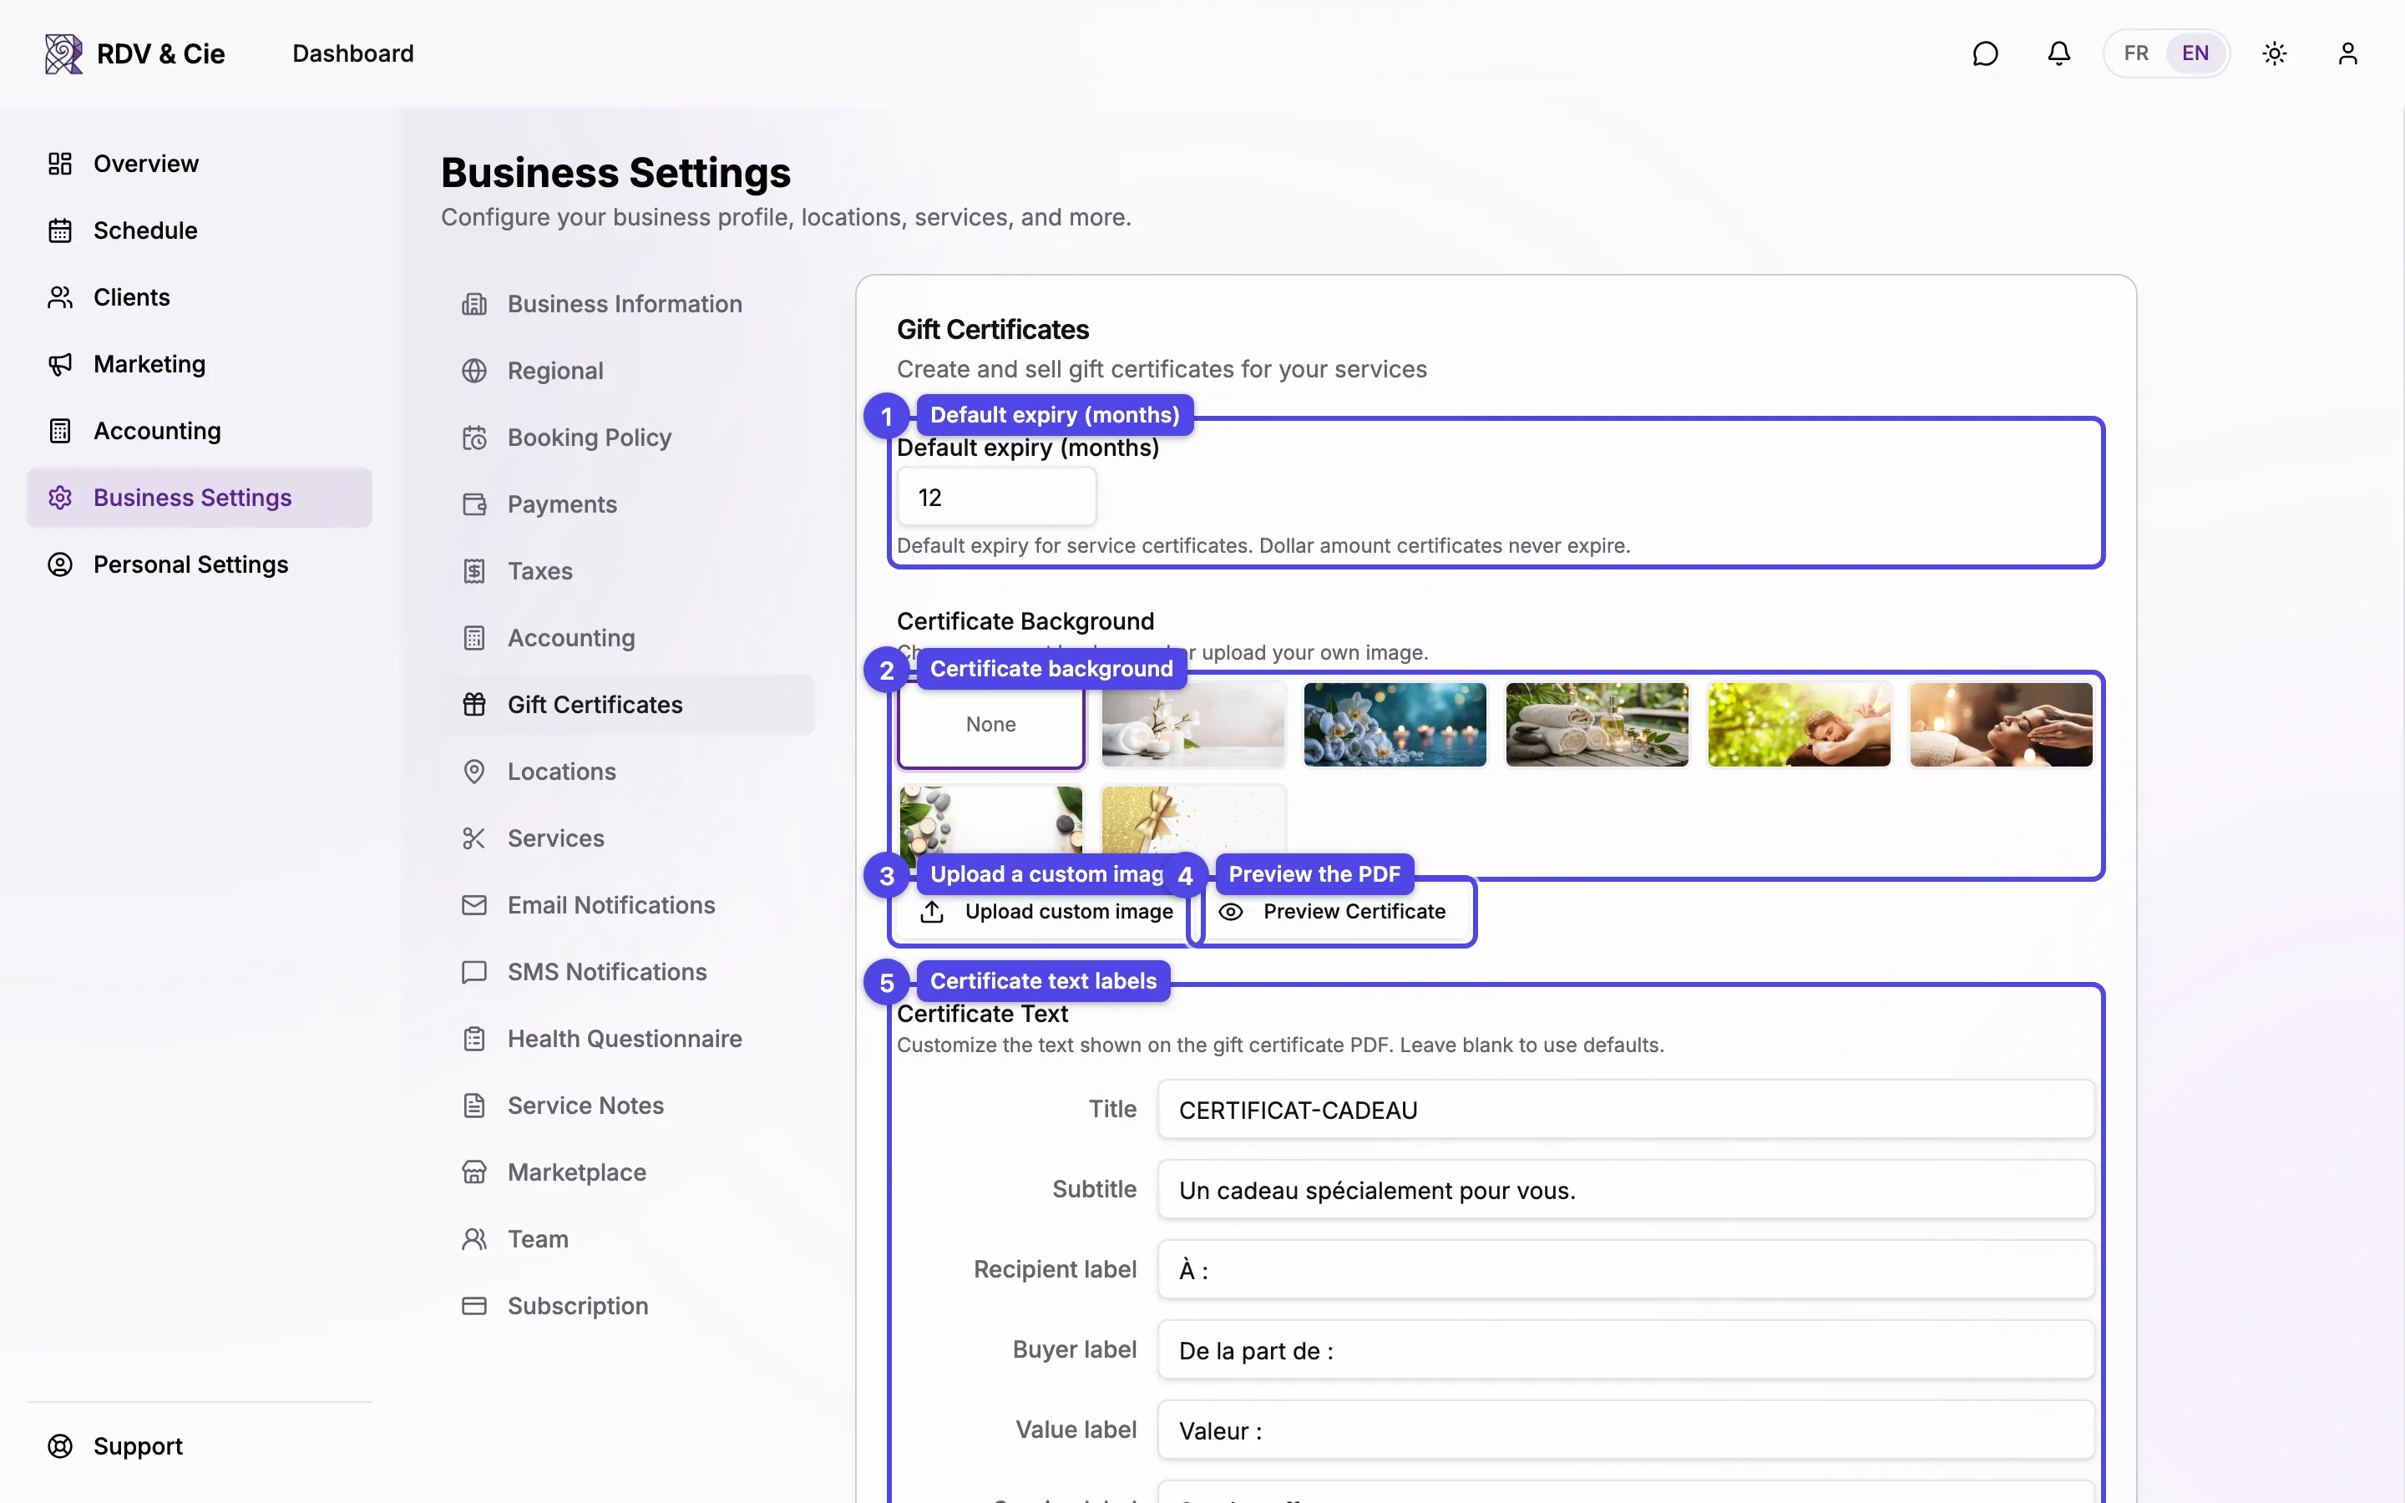Image resolution: width=2405 pixels, height=1503 pixels.
Task: Click the Gift Certificates gift icon
Action: 474,705
